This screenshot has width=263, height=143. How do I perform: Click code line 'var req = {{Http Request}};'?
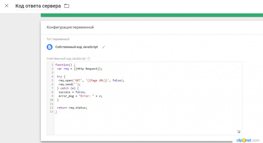click(x=80, y=69)
